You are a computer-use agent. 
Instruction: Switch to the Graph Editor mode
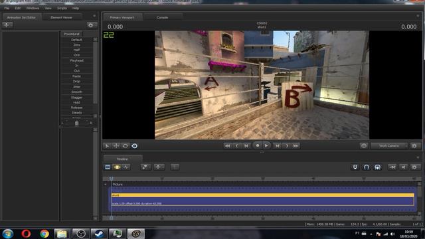tap(126, 167)
